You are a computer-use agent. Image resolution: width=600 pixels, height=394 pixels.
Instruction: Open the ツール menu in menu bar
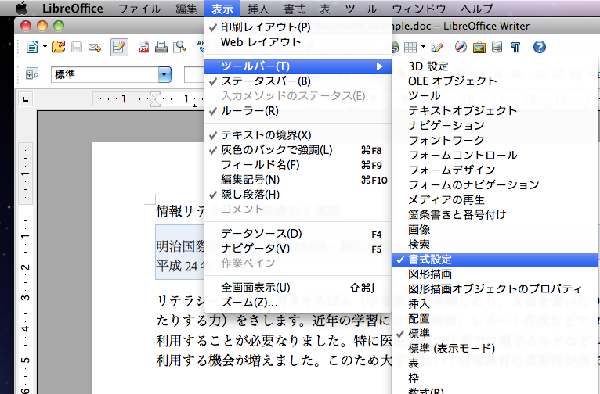pyautogui.click(x=360, y=8)
